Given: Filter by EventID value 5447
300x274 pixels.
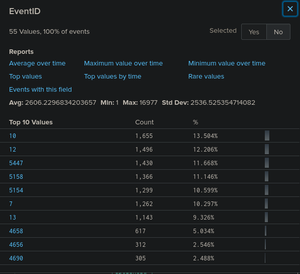Looking at the screenshot, I should [x=16, y=163].
